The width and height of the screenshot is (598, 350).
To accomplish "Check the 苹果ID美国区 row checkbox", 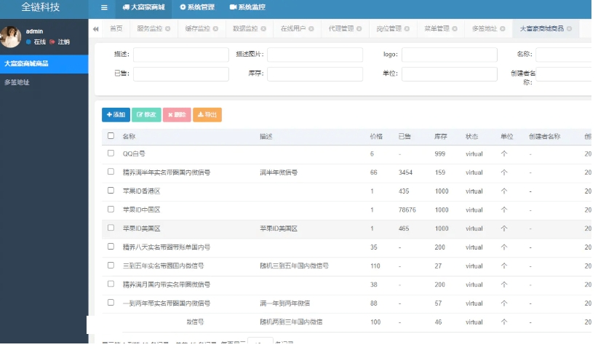I will (111, 228).
